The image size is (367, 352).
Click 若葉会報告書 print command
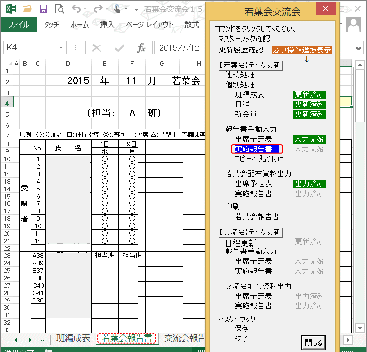point(257,217)
